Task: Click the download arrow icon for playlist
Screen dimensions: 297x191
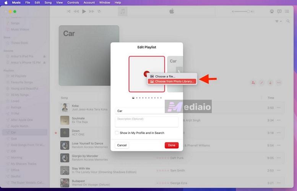Action: [x=270, y=83]
